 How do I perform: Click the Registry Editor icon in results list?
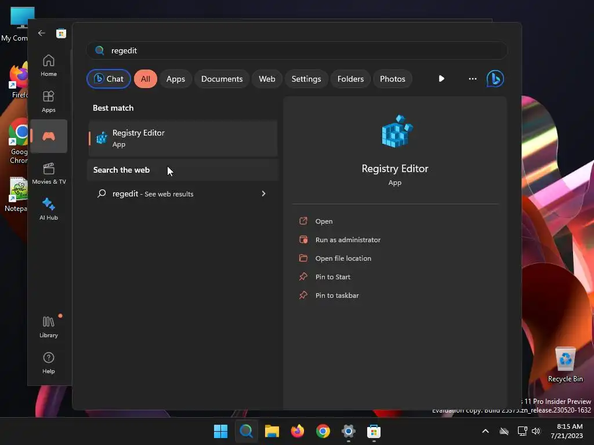(x=102, y=138)
